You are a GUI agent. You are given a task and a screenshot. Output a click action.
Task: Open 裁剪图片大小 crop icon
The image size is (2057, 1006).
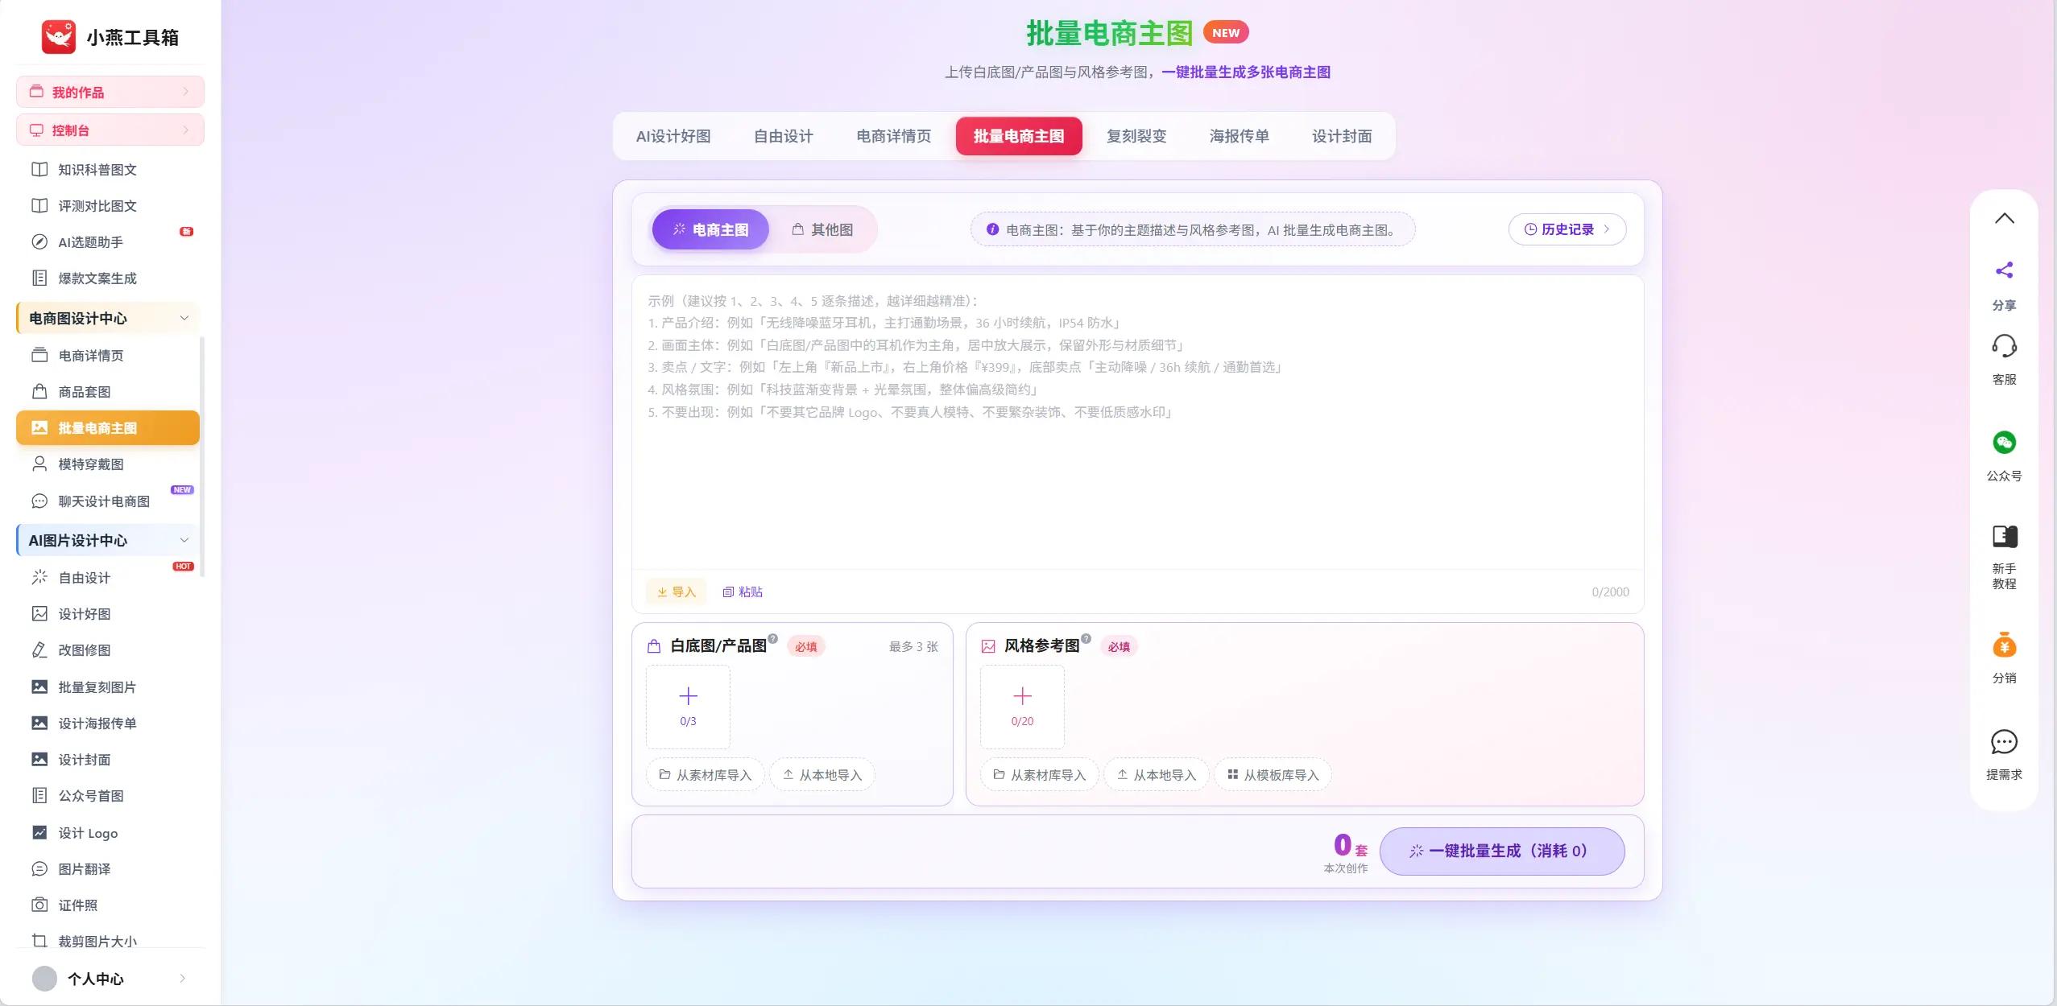point(39,941)
